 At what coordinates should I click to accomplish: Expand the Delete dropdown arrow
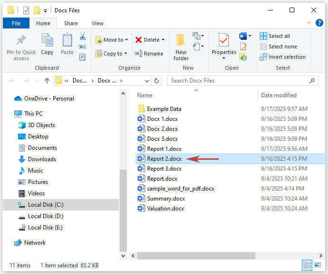tap(163, 40)
